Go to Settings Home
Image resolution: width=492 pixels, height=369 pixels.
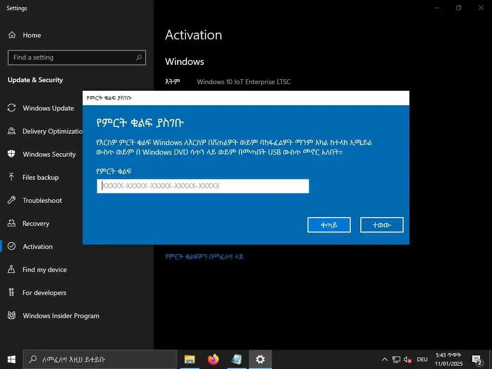pyautogui.click(x=32, y=35)
